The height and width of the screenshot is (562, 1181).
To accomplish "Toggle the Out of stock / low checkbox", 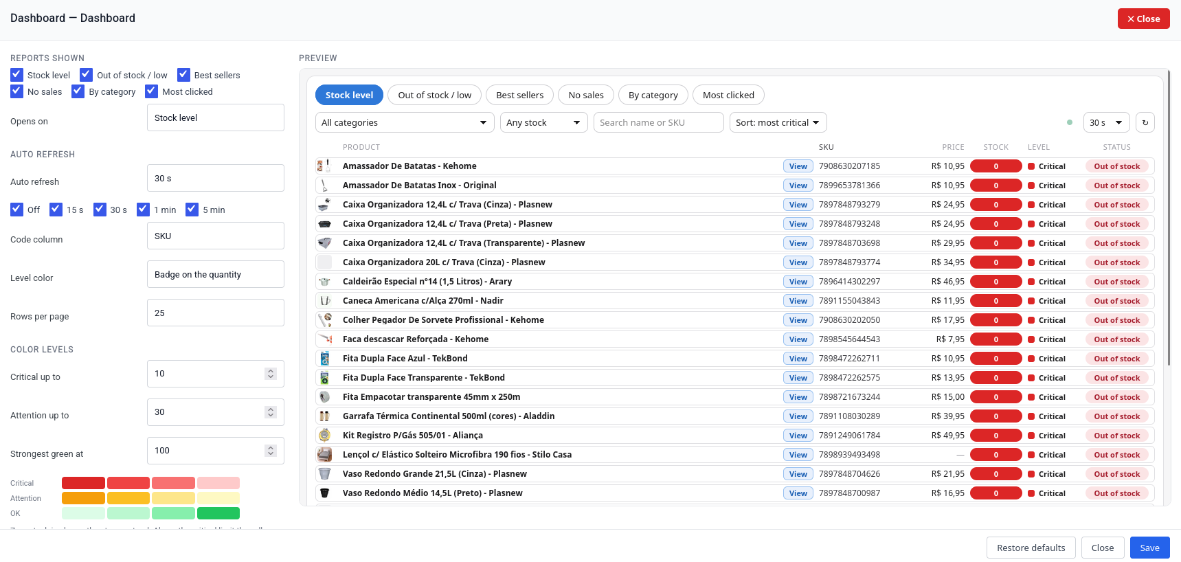I will (x=86, y=75).
